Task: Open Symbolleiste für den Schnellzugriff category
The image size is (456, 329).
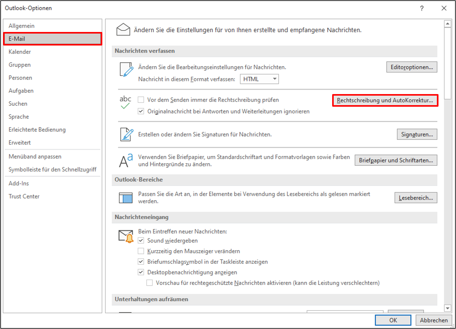Action: [53, 169]
